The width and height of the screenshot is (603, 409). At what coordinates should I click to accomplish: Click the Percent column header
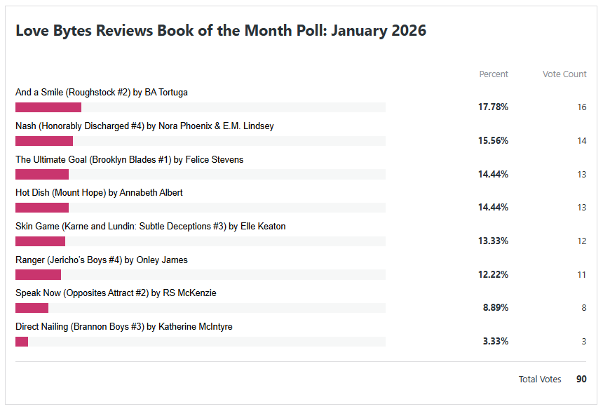click(494, 74)
